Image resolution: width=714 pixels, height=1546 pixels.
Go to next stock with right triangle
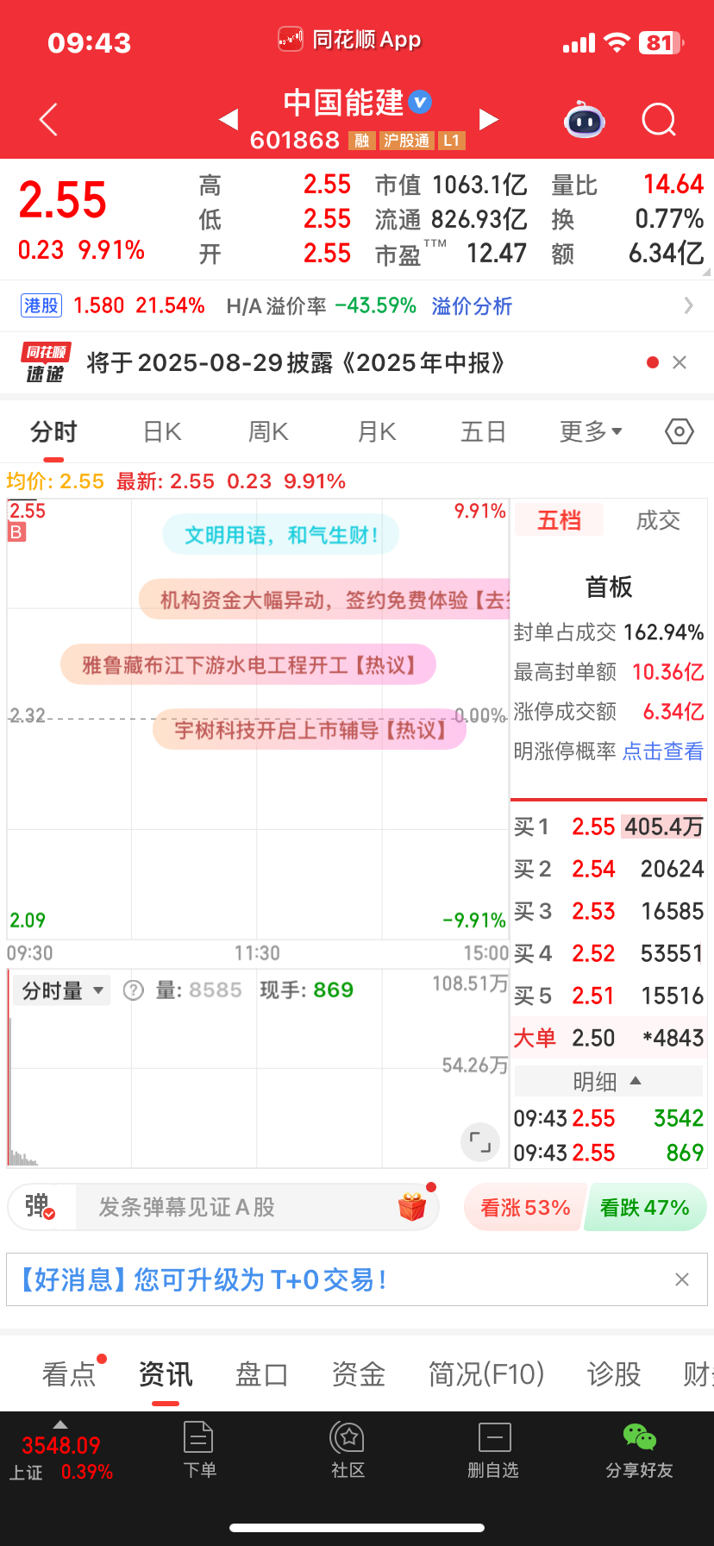coord(489,119)
